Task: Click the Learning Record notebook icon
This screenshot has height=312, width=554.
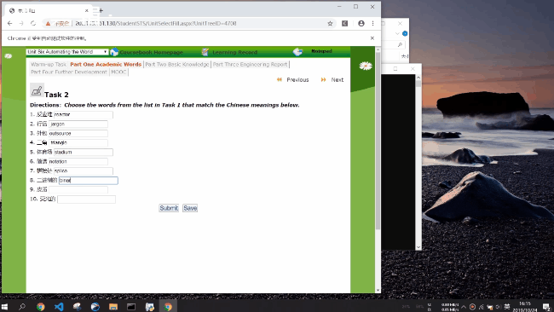Action: pos(205,52)
